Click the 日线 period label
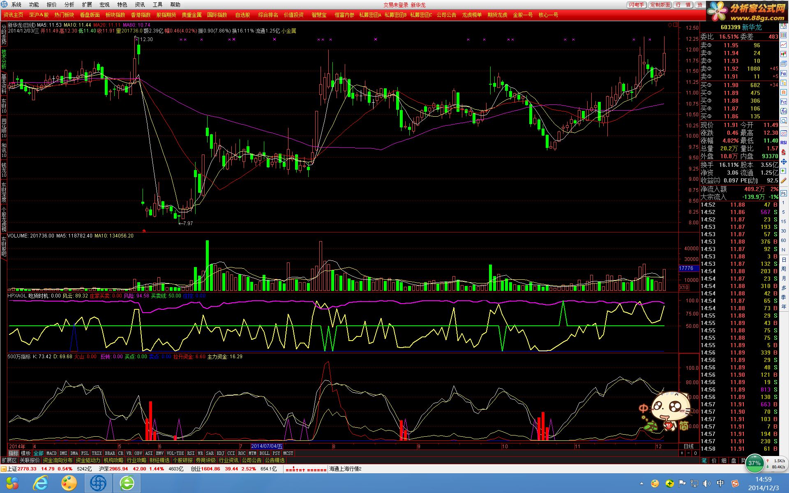This screenshot has height=493, width=789. coord(689,446)
